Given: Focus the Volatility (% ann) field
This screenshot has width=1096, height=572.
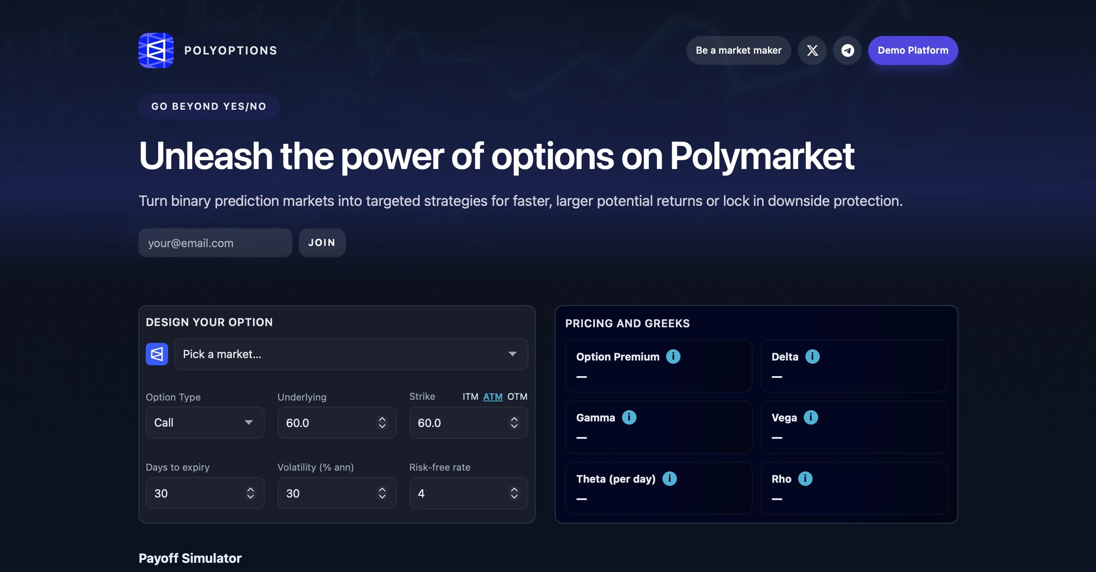Looking at the screenshot, I should point(337,493).
